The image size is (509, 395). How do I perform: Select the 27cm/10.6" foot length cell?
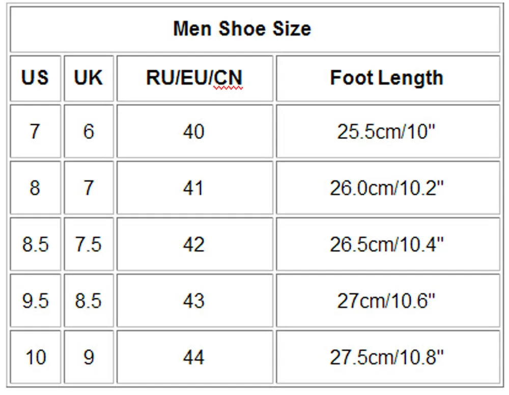click(x=387, y=301)
